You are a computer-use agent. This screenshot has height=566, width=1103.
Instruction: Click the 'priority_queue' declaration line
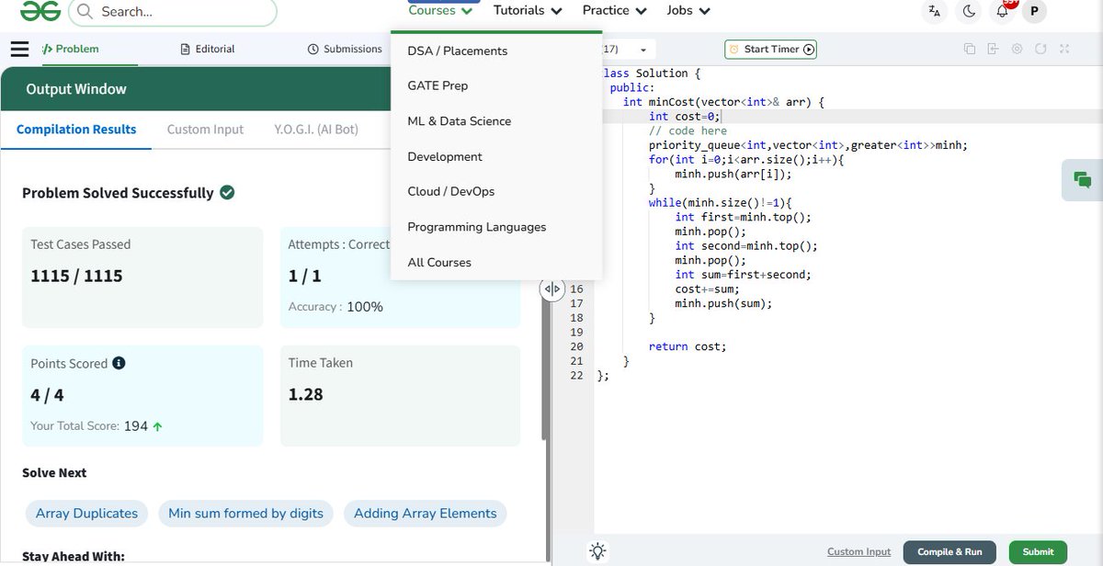tap(808, 145)
